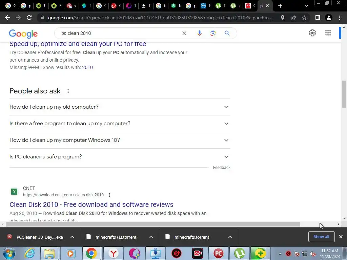The height and width of the screenshot is (260, 347).
Task: Search by image with Google Lens
Action: pyautogui.click(x=213, y=33)
